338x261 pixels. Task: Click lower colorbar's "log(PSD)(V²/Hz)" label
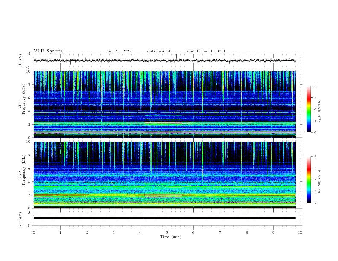[x=319, y=181]
